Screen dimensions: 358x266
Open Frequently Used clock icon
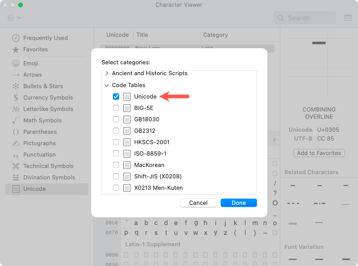[16, 38]
